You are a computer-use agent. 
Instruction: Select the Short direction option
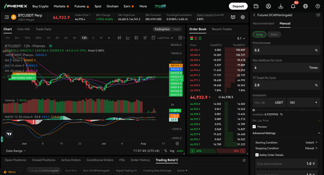coord(274,34)
